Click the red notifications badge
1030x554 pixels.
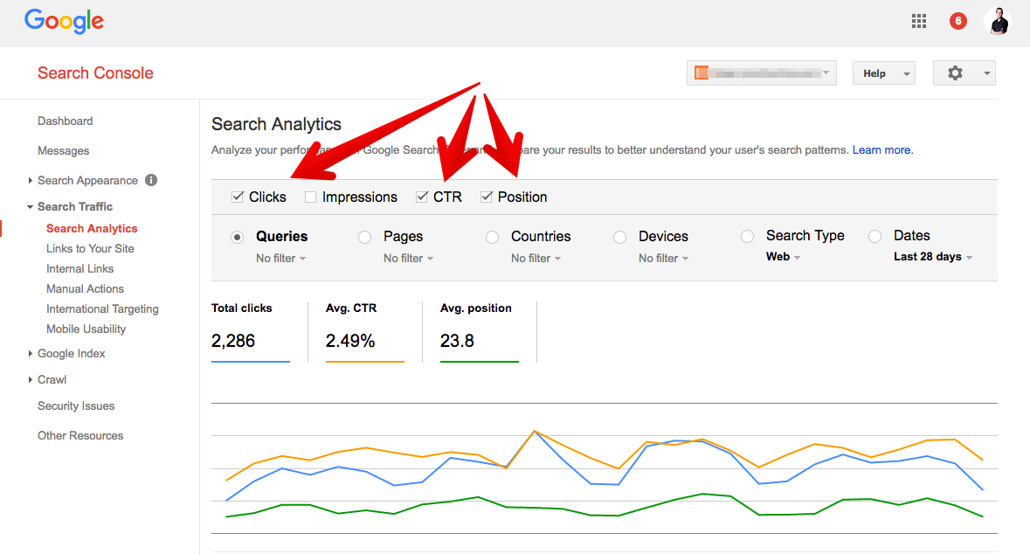958,21
